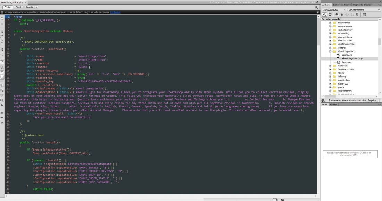Expand the favoriteproducts folder
Viewport: 382px width, 201px height.
click(330, 69)
